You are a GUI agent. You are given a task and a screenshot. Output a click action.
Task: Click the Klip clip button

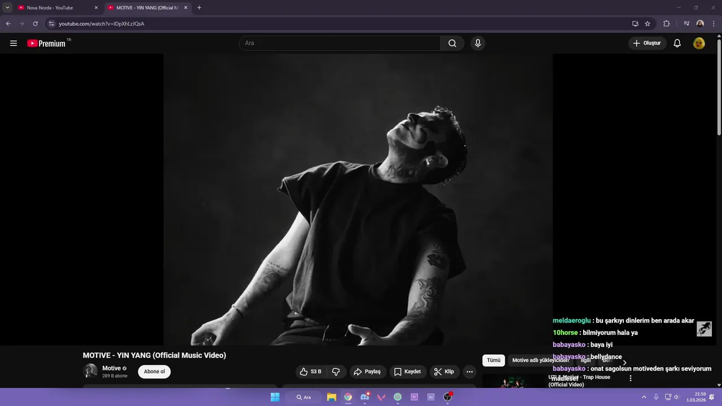point(444,372)
